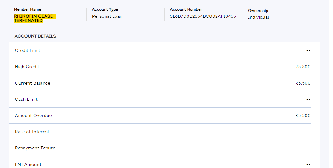Select the Current Balance row label
This screenshot has width=333, height=168.
point(33,83)
